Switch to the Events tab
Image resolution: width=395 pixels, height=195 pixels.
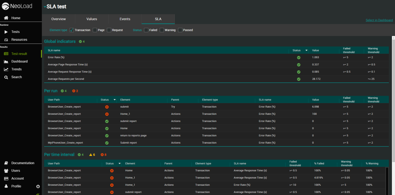coord(125,19)
